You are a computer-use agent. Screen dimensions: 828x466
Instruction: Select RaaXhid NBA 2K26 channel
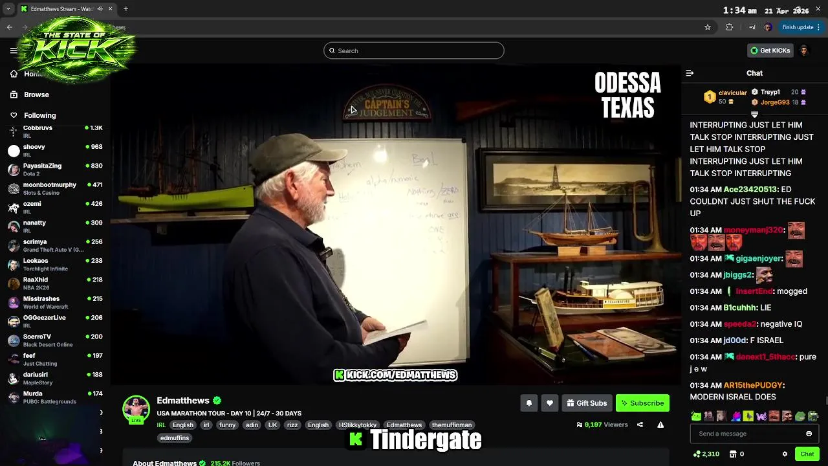tap(55, 283)
